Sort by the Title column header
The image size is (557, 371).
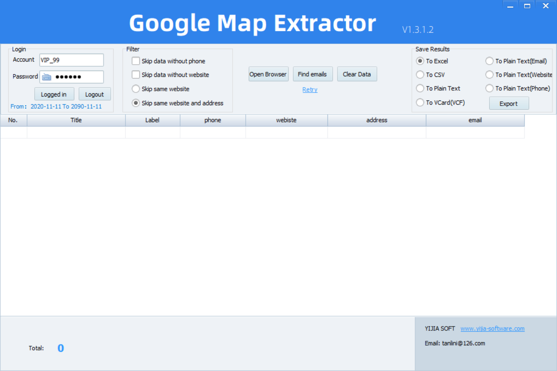point(76,120)
